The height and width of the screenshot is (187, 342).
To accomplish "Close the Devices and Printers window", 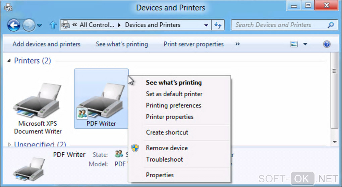I will click(x=327, y=5).
